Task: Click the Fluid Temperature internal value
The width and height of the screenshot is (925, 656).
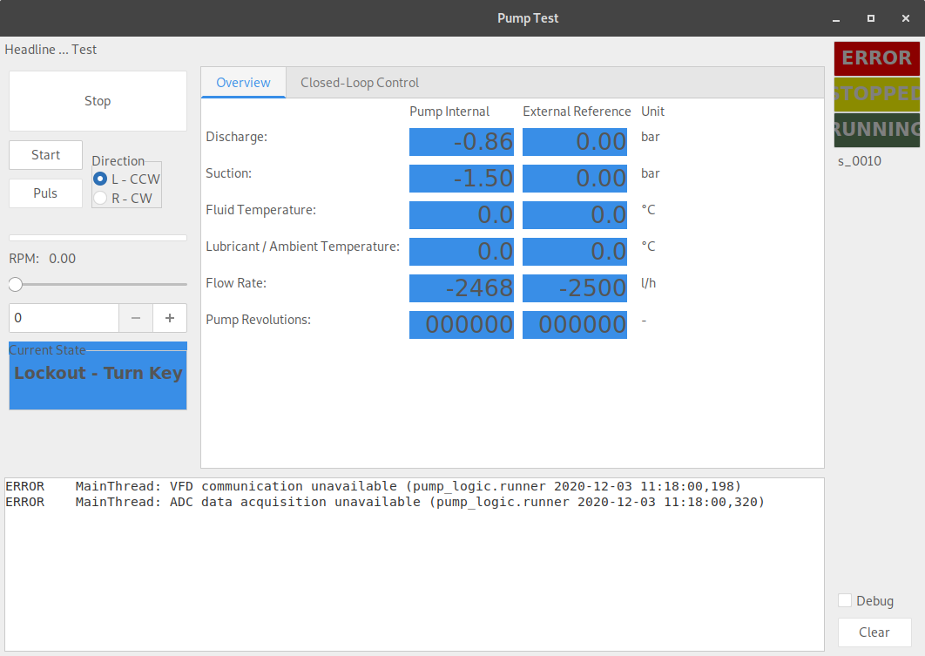Action: click(x=462, y=215)
